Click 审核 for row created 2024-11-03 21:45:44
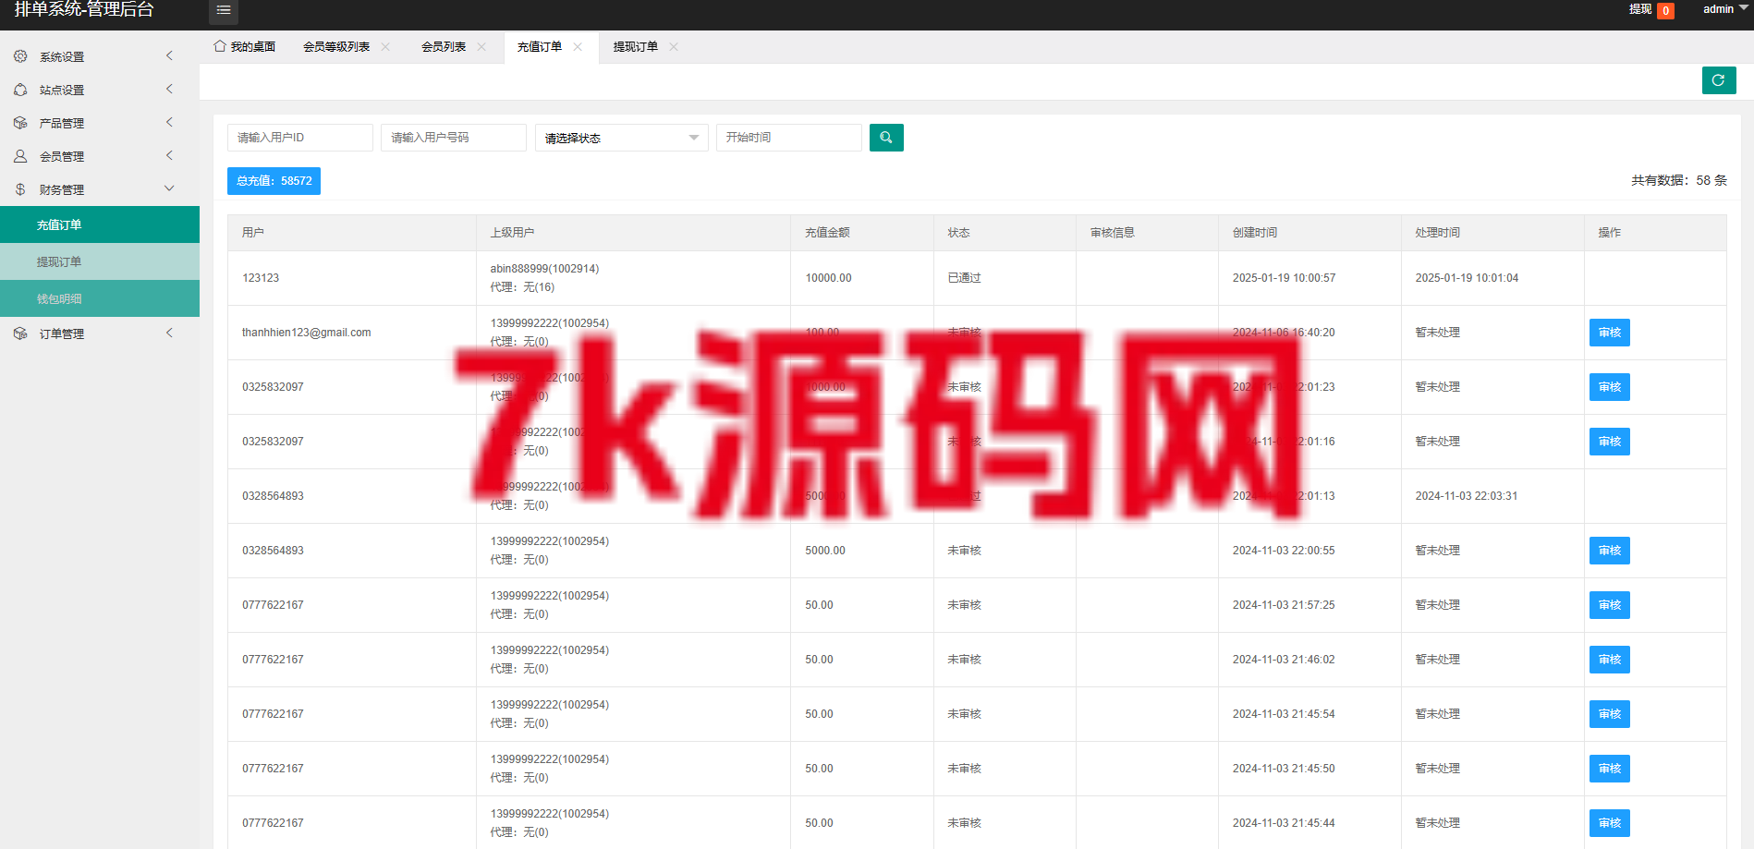The height and width of the screenshot is (849, 1754). (1610, 823)
